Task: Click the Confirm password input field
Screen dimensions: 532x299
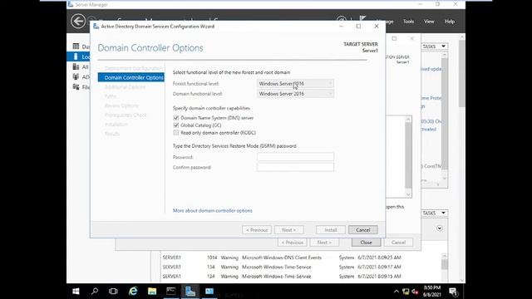Action: click(295, 167)
